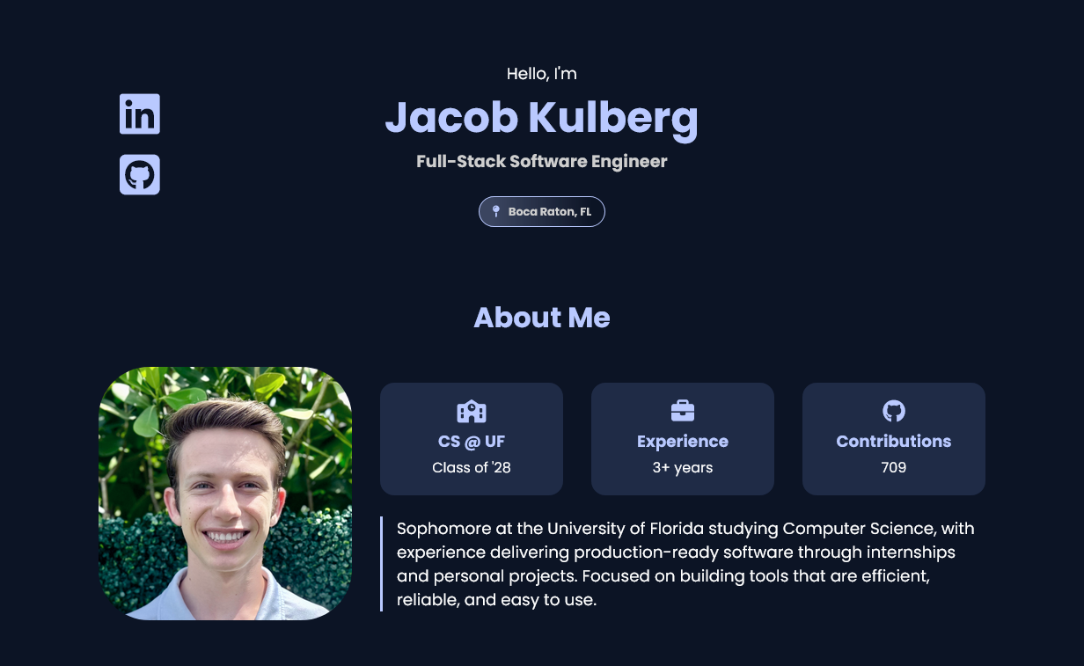This screenshot has height=666, width=1084.
Task: Select the school building icon on CS card
Action: click(x=472, y=410)
